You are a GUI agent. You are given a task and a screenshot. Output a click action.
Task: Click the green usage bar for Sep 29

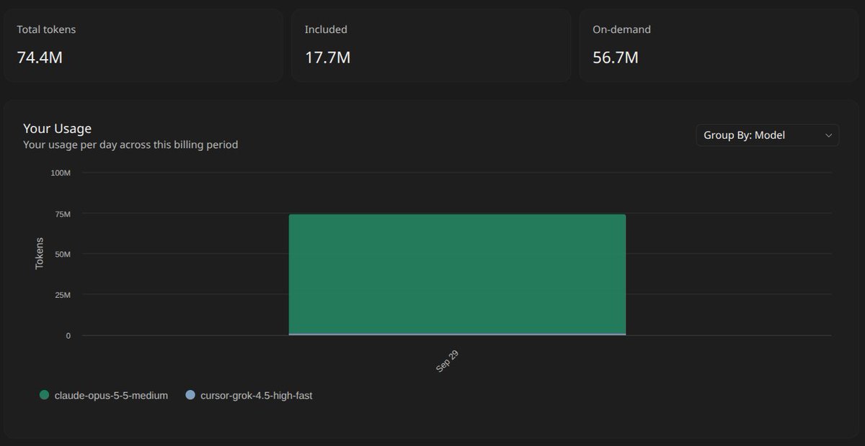tap(457, 273)
